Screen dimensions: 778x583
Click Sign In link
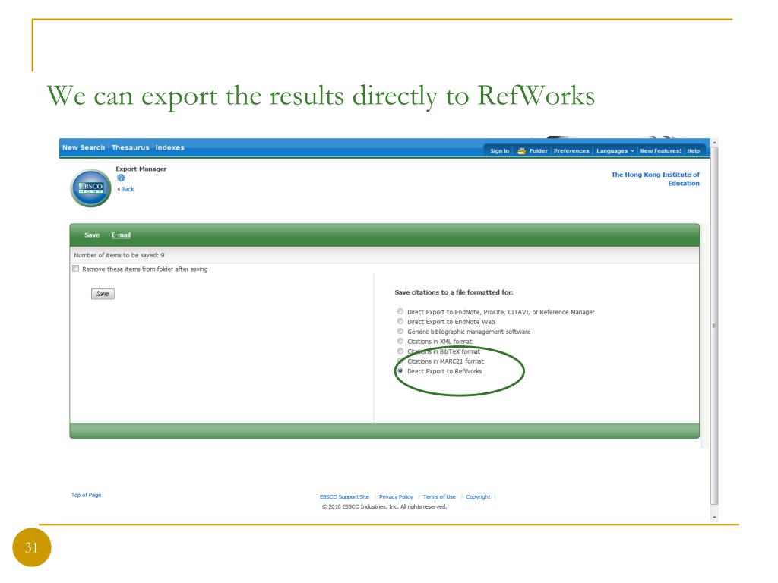click(499, 151)
